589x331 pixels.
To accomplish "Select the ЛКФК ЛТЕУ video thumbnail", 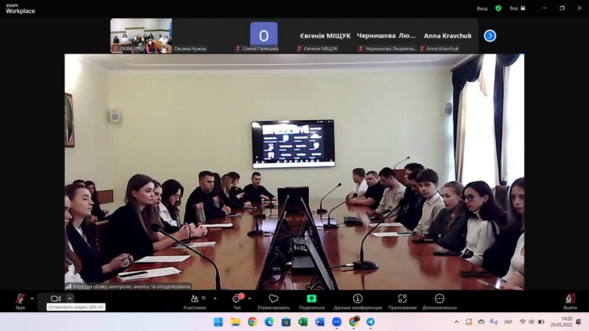I will (x=141, y=36).
